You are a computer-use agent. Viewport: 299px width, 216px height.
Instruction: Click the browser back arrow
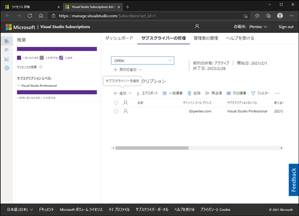pyautogui.click(x=7, y=16)
